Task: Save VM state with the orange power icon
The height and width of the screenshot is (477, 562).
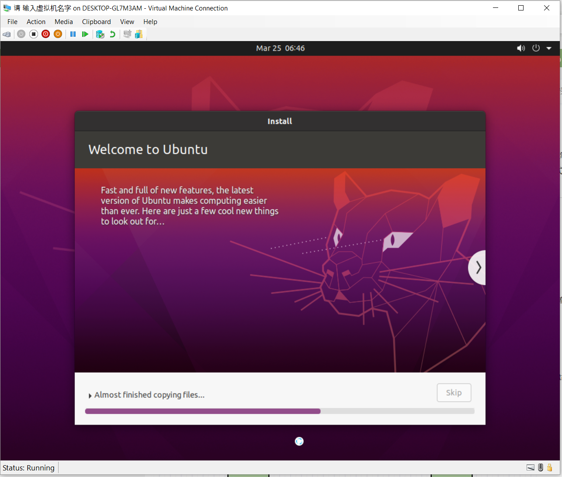Action: (x=58, y=34)
